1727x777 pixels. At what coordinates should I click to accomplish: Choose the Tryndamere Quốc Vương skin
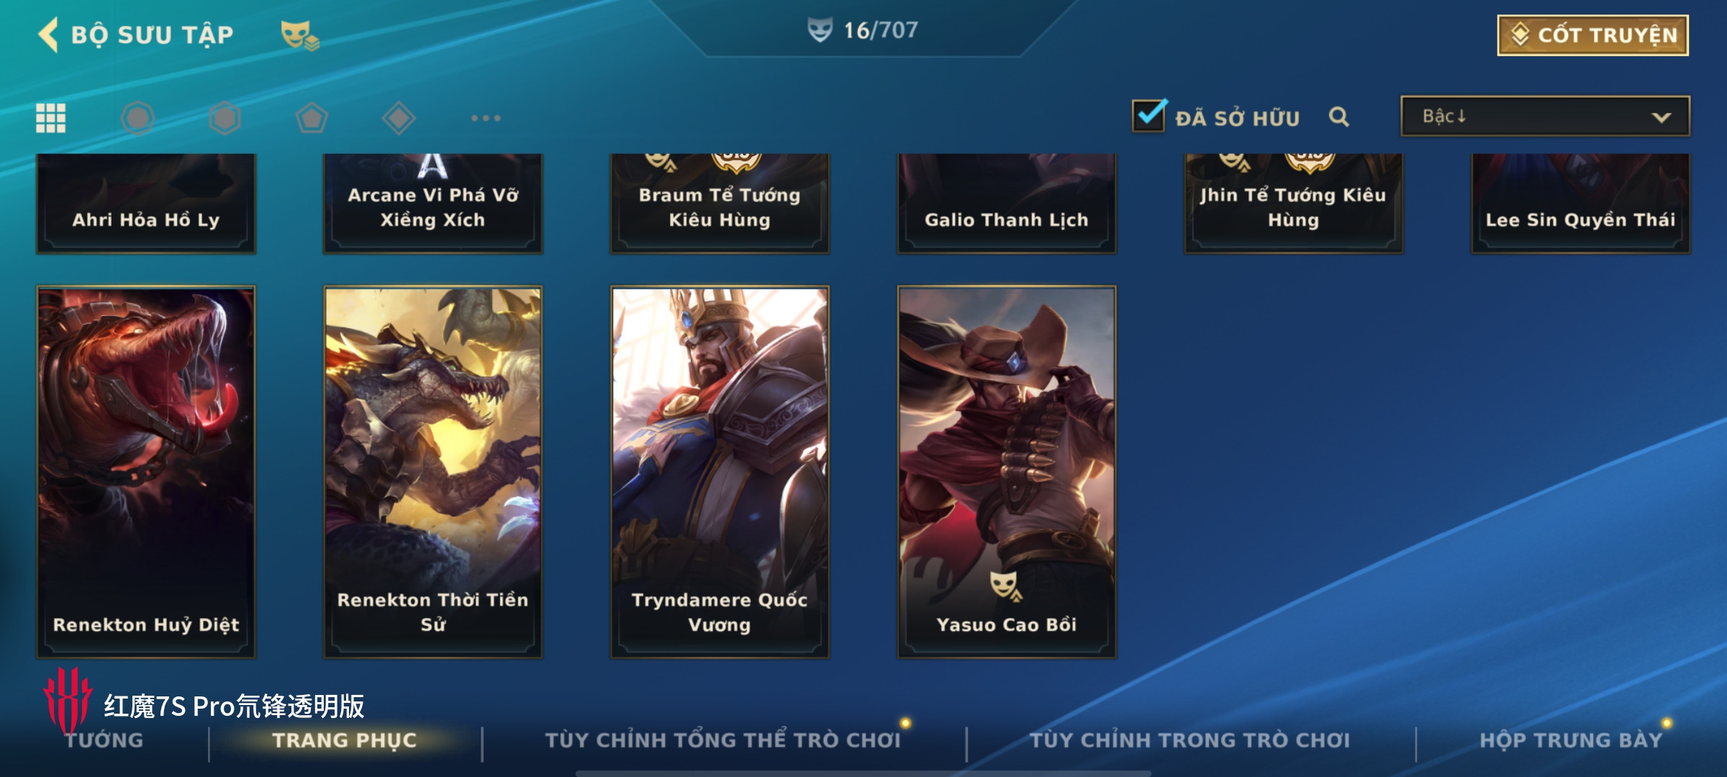(x=720, y=472)
